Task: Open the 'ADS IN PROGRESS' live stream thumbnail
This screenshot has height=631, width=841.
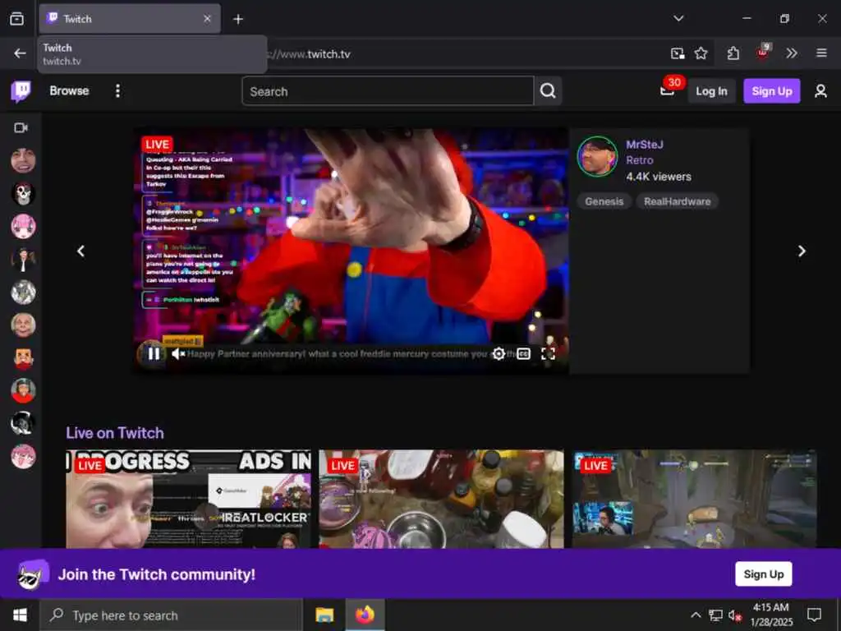Action: pyautogui.click(x=188, y=499)
